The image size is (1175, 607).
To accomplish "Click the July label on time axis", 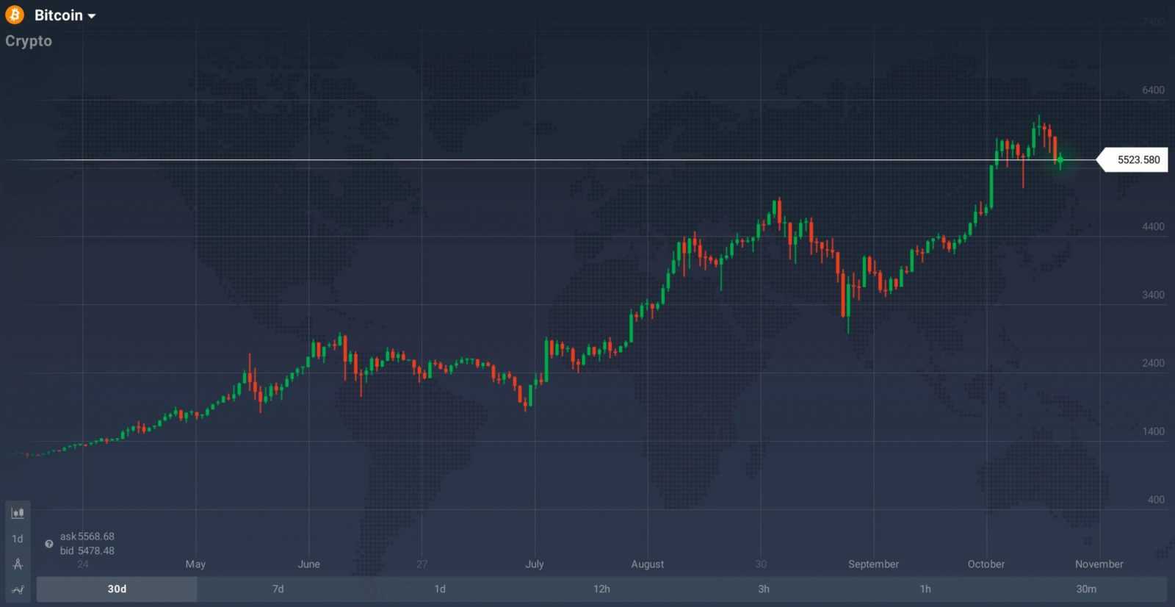I will pyautogui.click(x=535, y=564).
